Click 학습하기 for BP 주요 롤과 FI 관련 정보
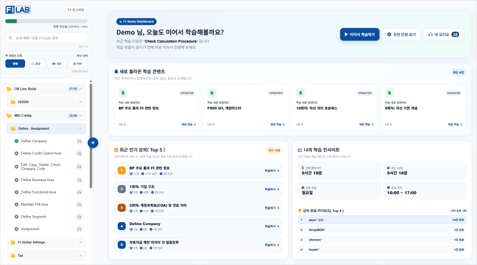 (x=272, y=171)
